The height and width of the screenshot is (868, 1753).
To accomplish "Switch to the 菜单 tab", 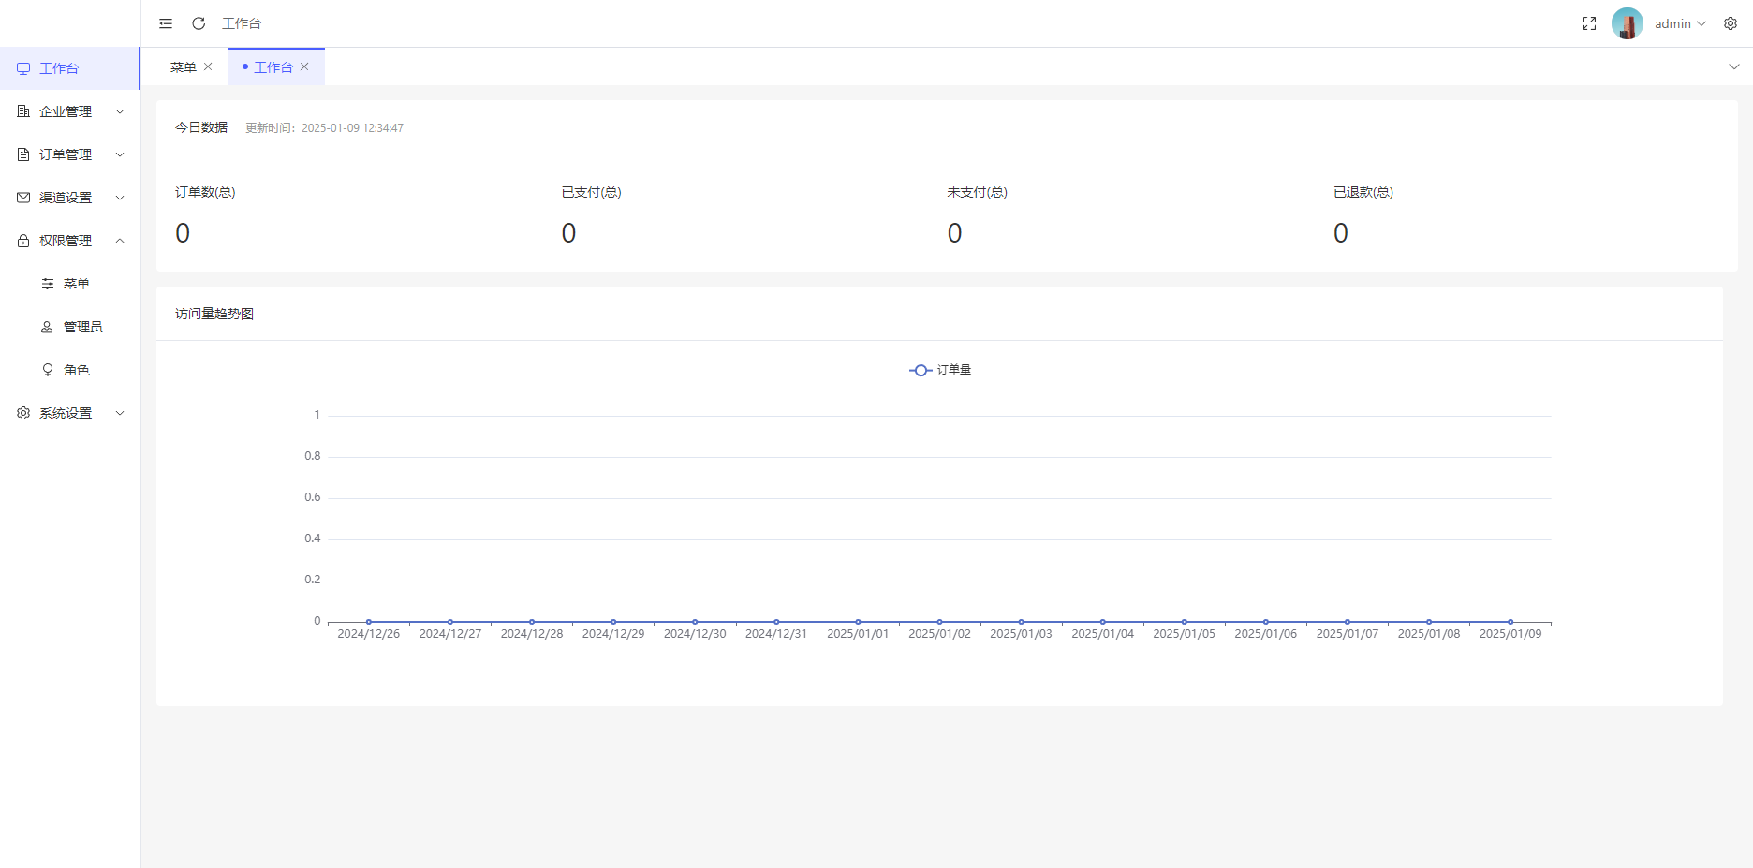I will (x=184, y=67).
